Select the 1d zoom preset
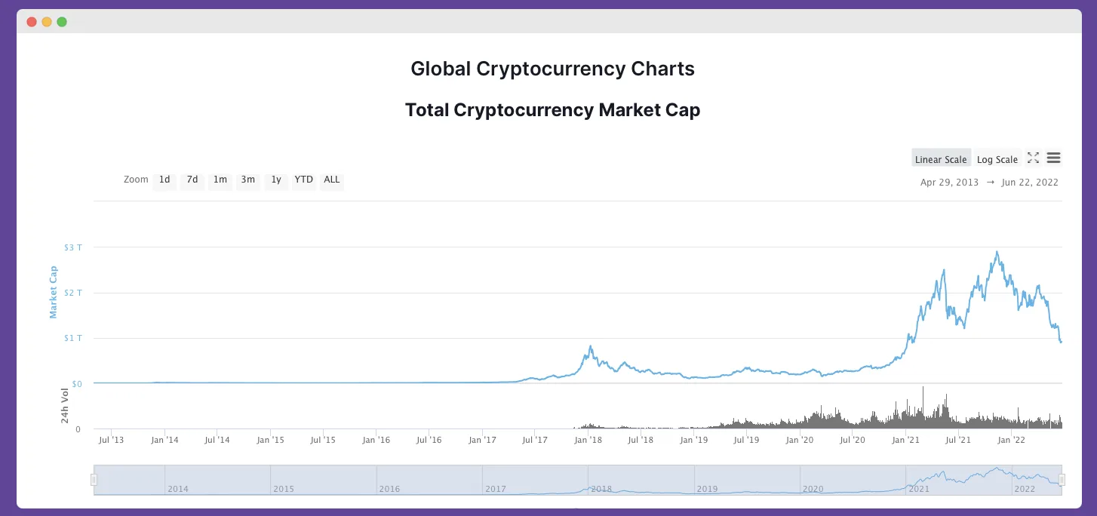This screenshot has width=1097, height=516. pos(164,180)
